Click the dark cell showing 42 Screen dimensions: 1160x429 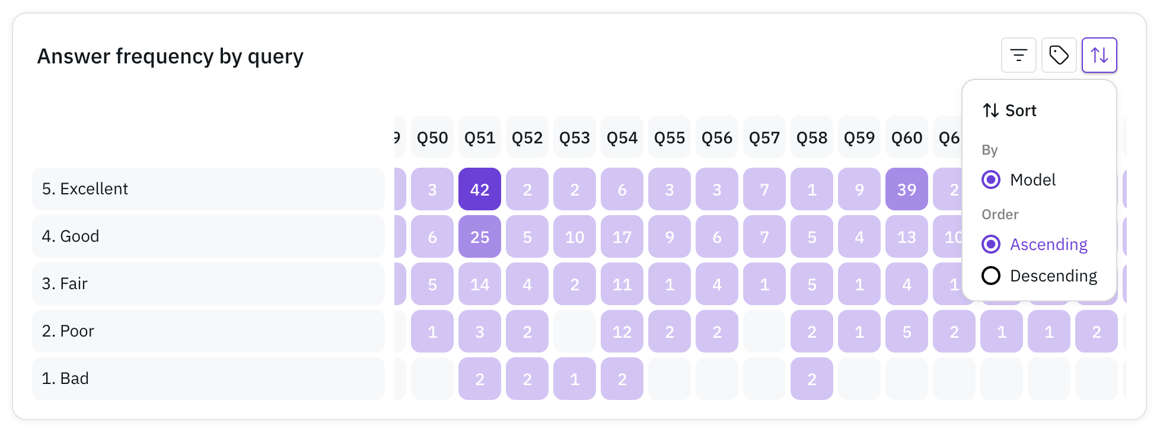[480, 189]
